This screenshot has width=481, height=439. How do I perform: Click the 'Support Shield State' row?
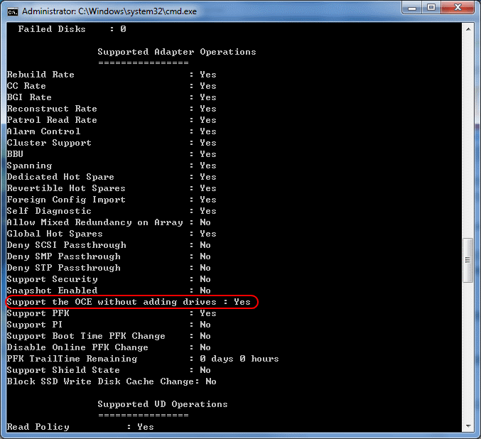pyautogui.click(x=109, y=370)
